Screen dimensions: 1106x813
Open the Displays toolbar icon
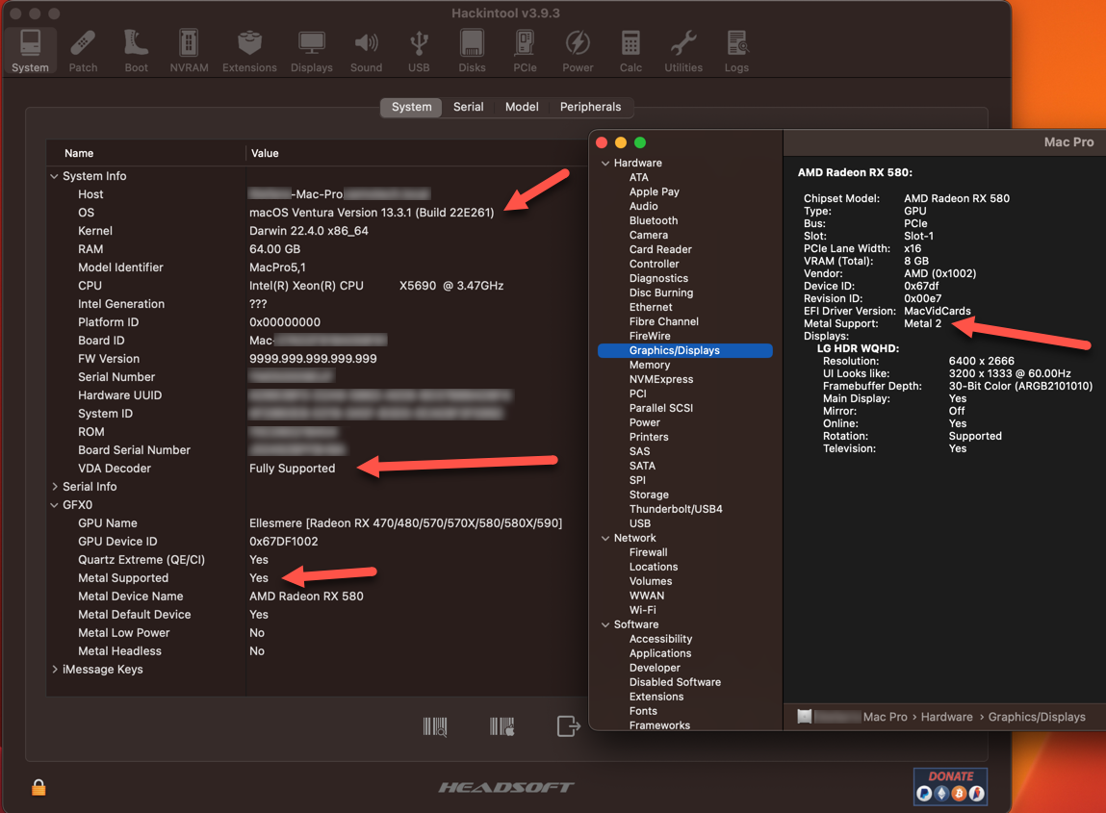click(x=312, y=51)
